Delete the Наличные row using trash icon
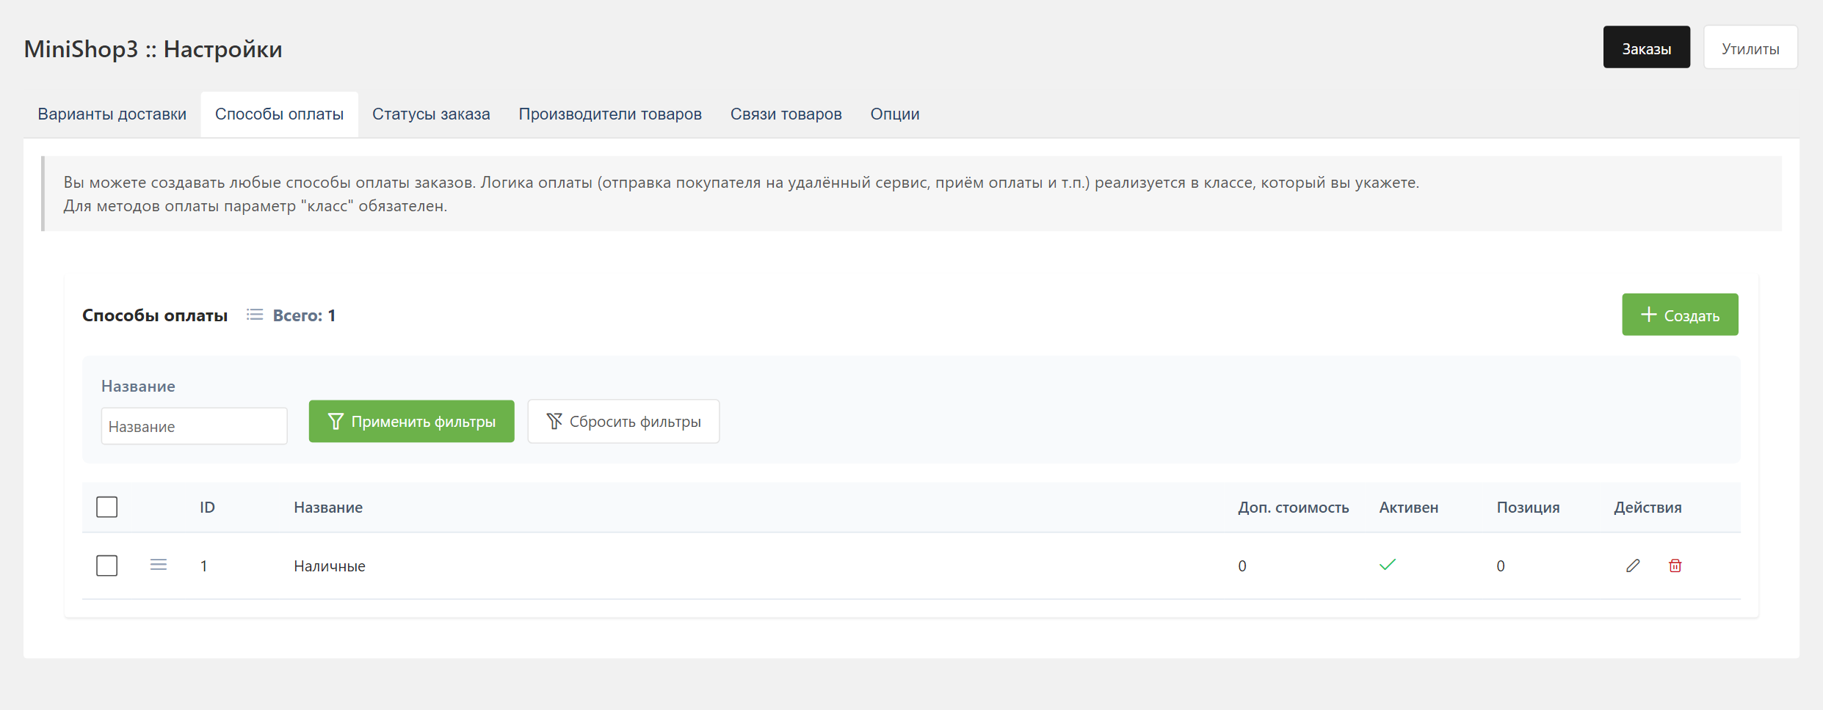The width and height of the screenshot is (1823, 710). pos(1675,566)
